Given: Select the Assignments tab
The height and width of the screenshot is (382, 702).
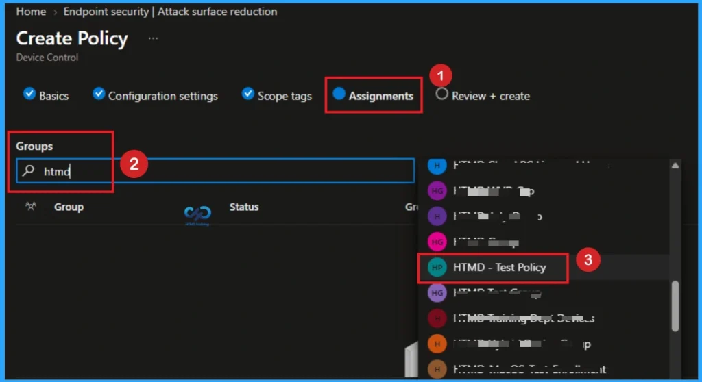Looking at the screenshot, I should click(374, 95).
